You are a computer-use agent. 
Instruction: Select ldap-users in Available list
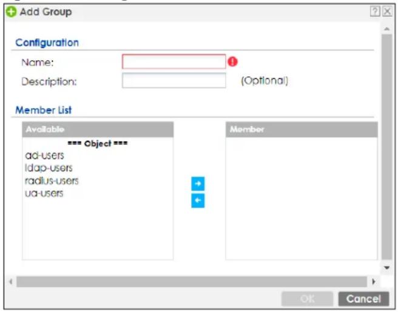click(x=49, y=168)
